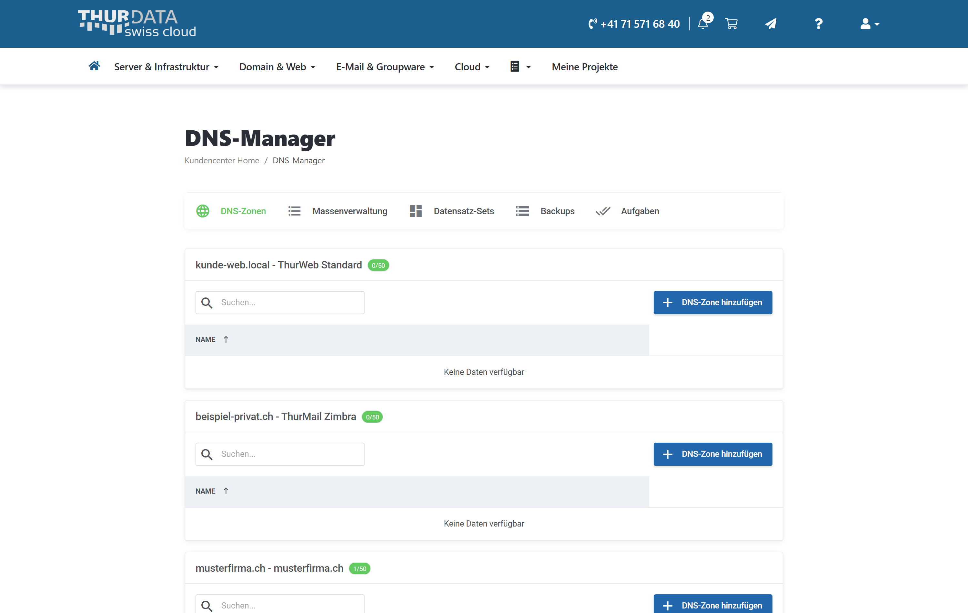Click the notification bell icon
Screen dimensions: 968x613
pos(703,23)
